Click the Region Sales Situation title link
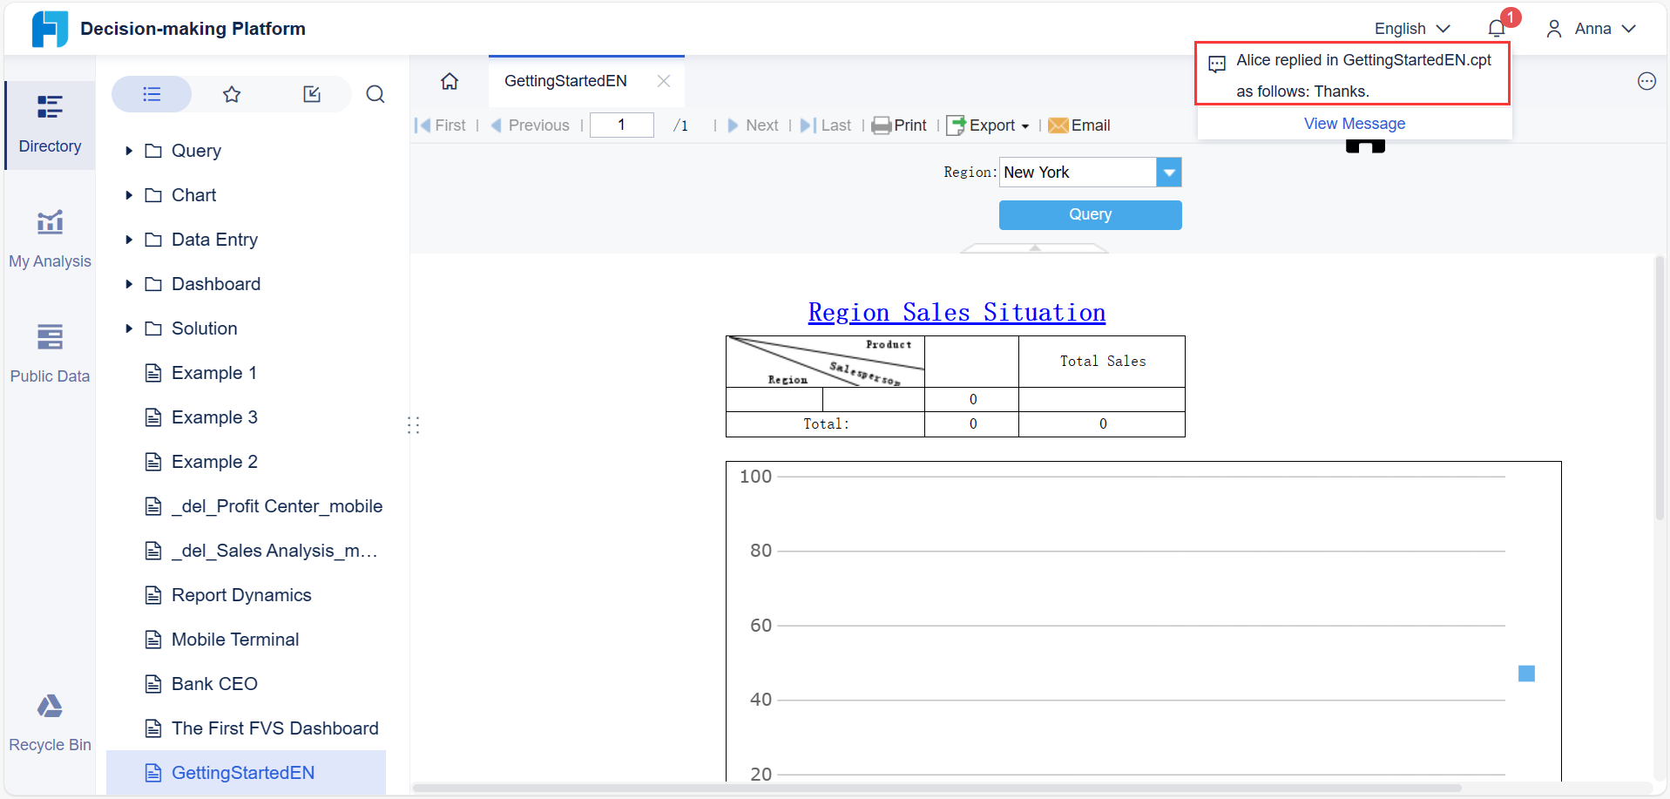Image resolution: width=1670 pixels, height=799 pixels. 957,312
